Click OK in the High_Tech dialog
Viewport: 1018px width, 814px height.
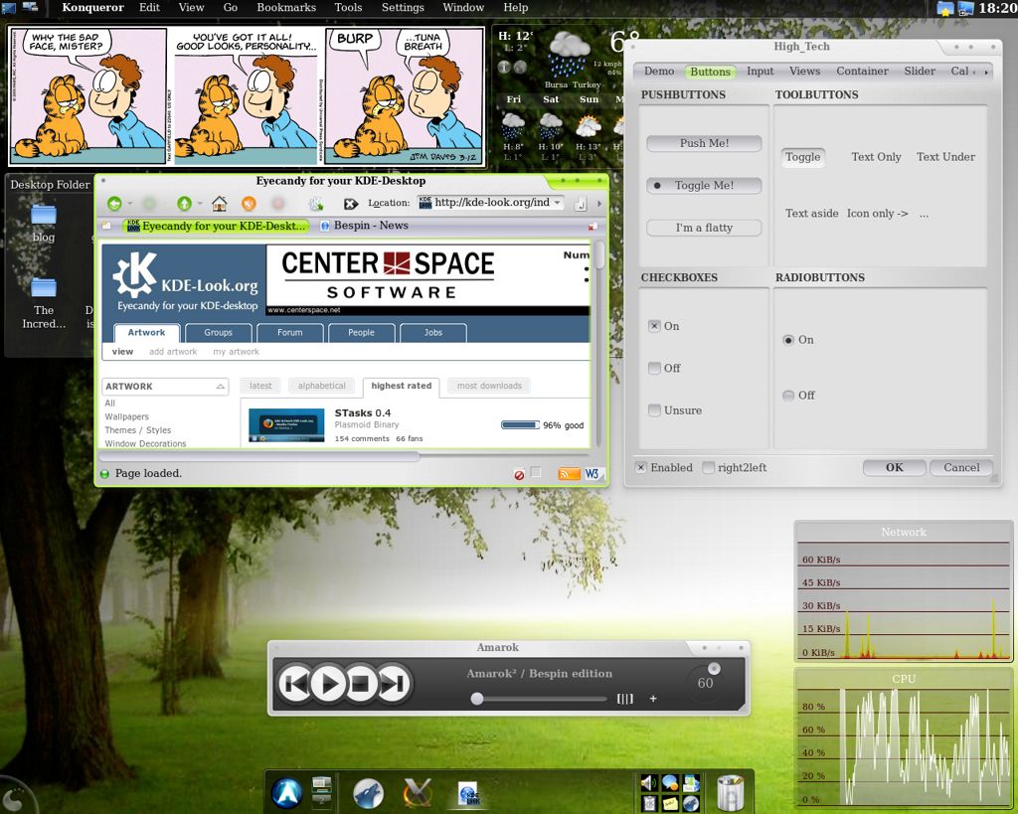point(894,467)
